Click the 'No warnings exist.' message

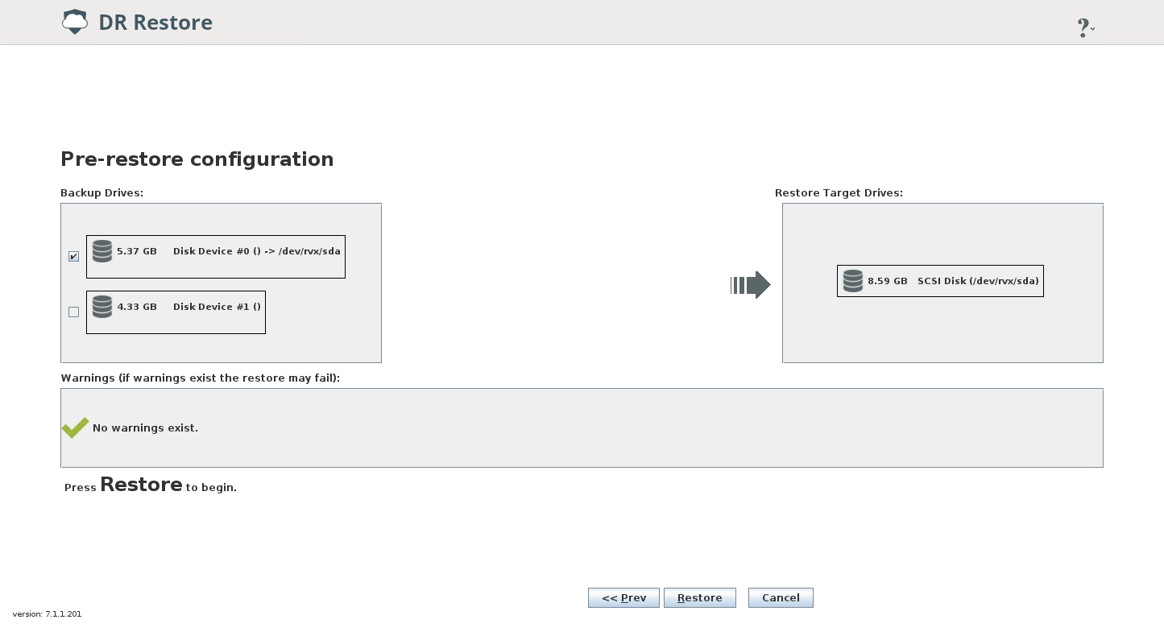145,427
